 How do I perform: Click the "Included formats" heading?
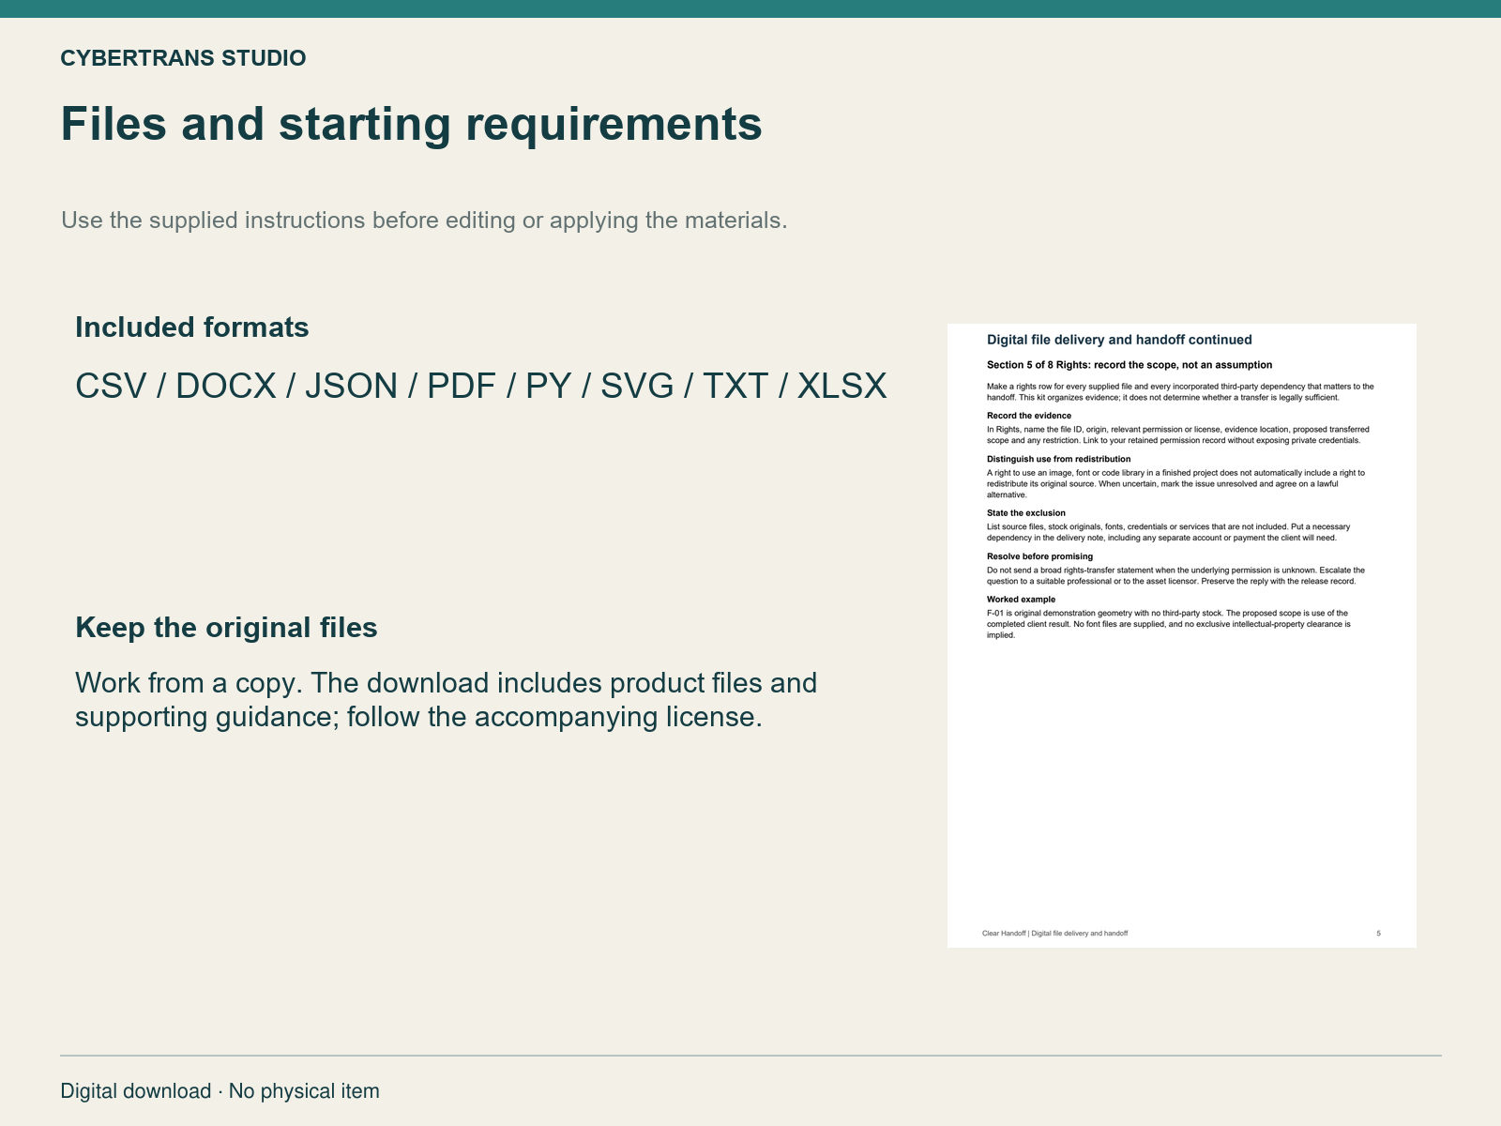point(192,327)
